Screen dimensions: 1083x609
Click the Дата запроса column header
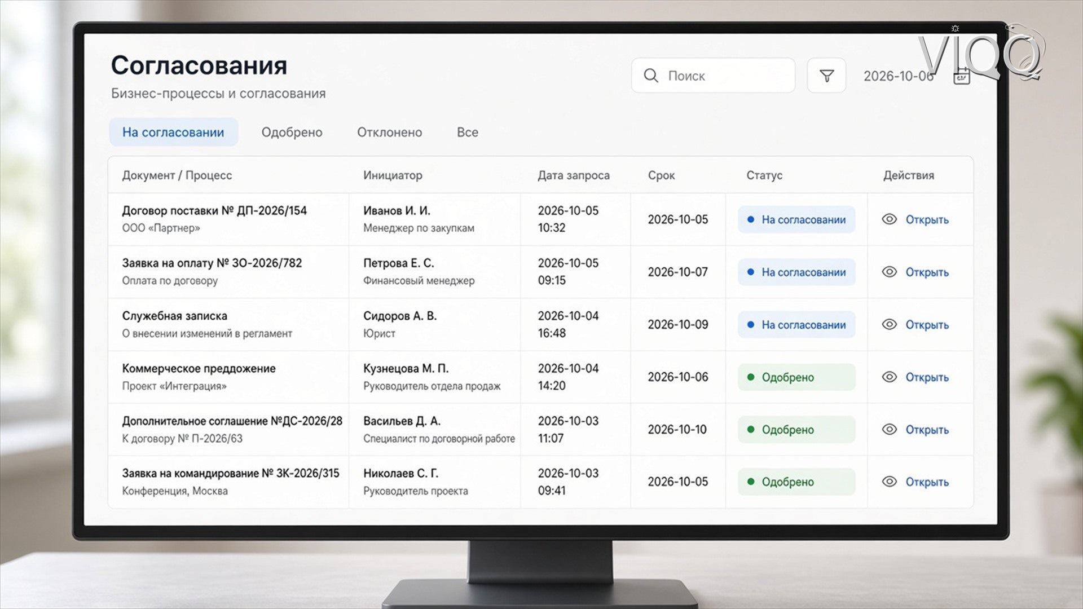(x=573, y=175)
